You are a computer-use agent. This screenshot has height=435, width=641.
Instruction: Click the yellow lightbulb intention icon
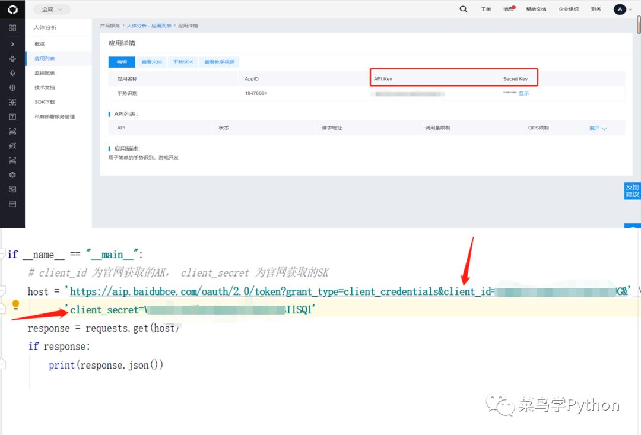[x=15, y=304]
